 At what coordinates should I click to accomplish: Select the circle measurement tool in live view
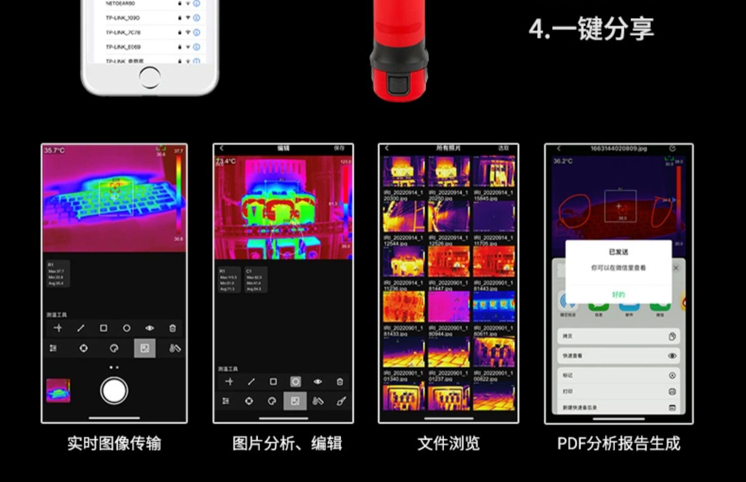point(126,328)
